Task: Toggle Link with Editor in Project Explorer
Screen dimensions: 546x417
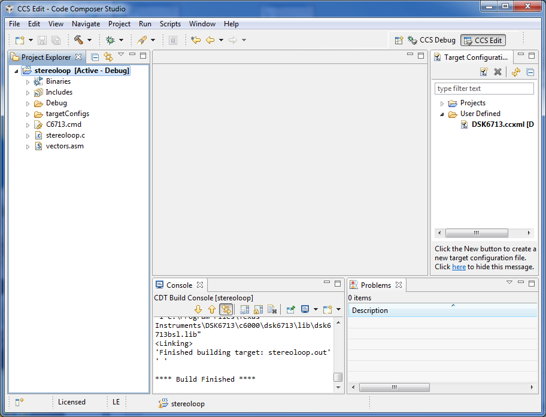Action: click(x=108, y=57)
